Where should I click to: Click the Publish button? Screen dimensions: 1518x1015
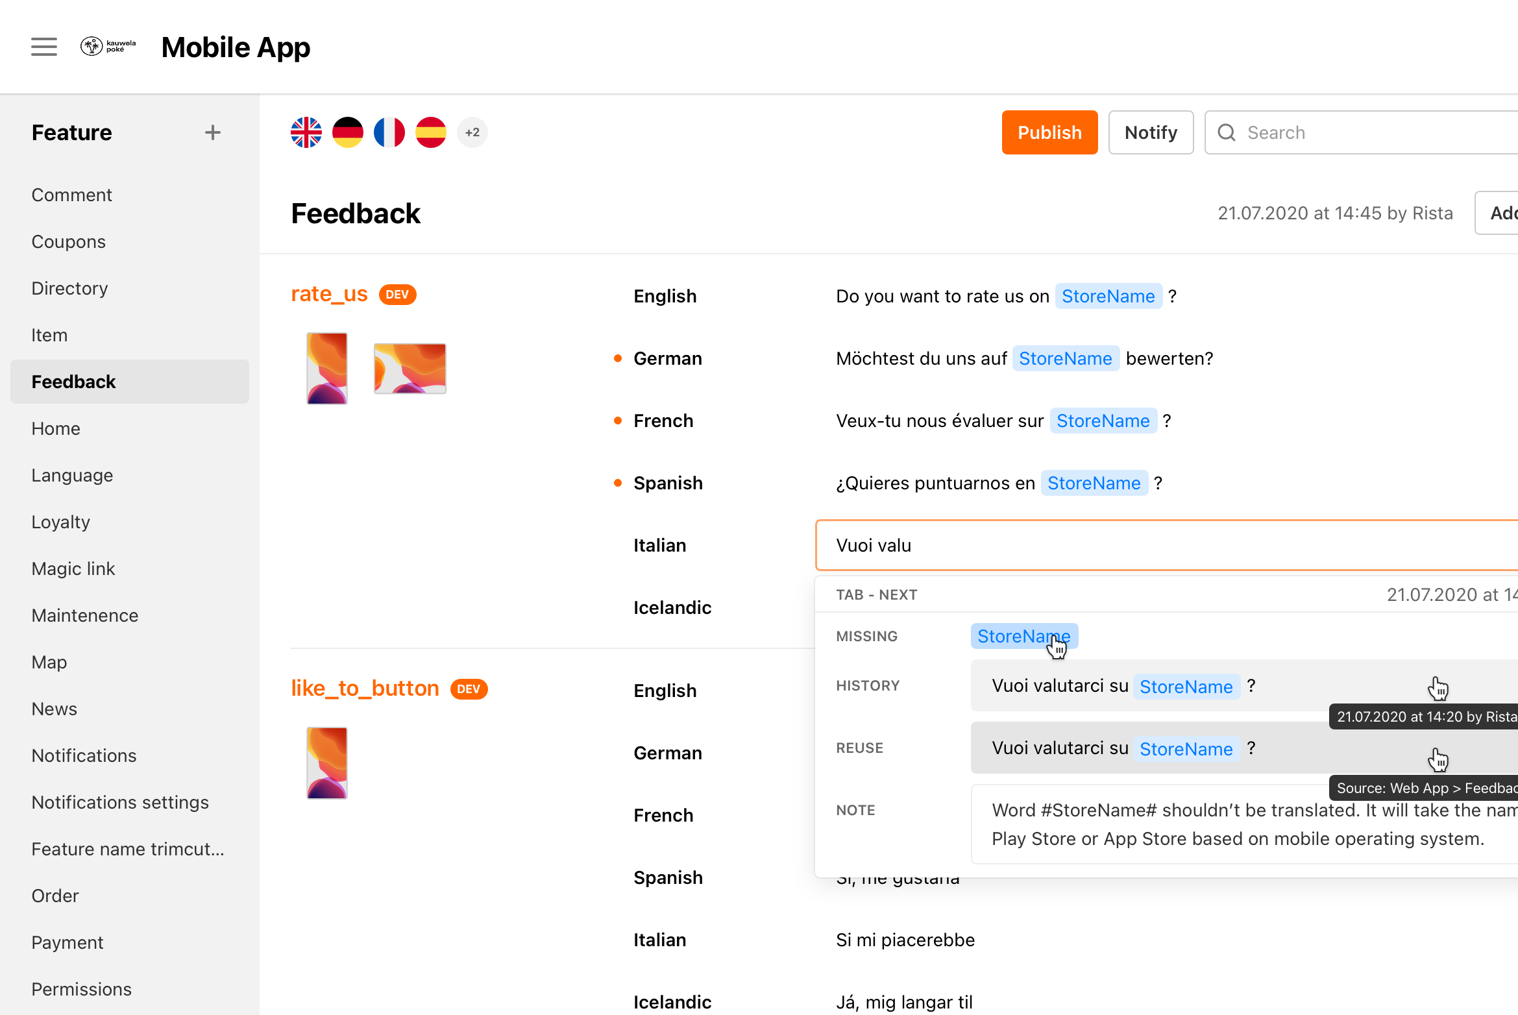tap(1049, 132)
